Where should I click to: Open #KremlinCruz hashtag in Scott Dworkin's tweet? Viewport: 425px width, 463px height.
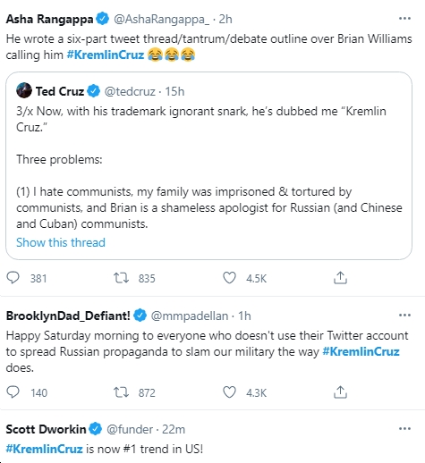[x=44, y=449]
